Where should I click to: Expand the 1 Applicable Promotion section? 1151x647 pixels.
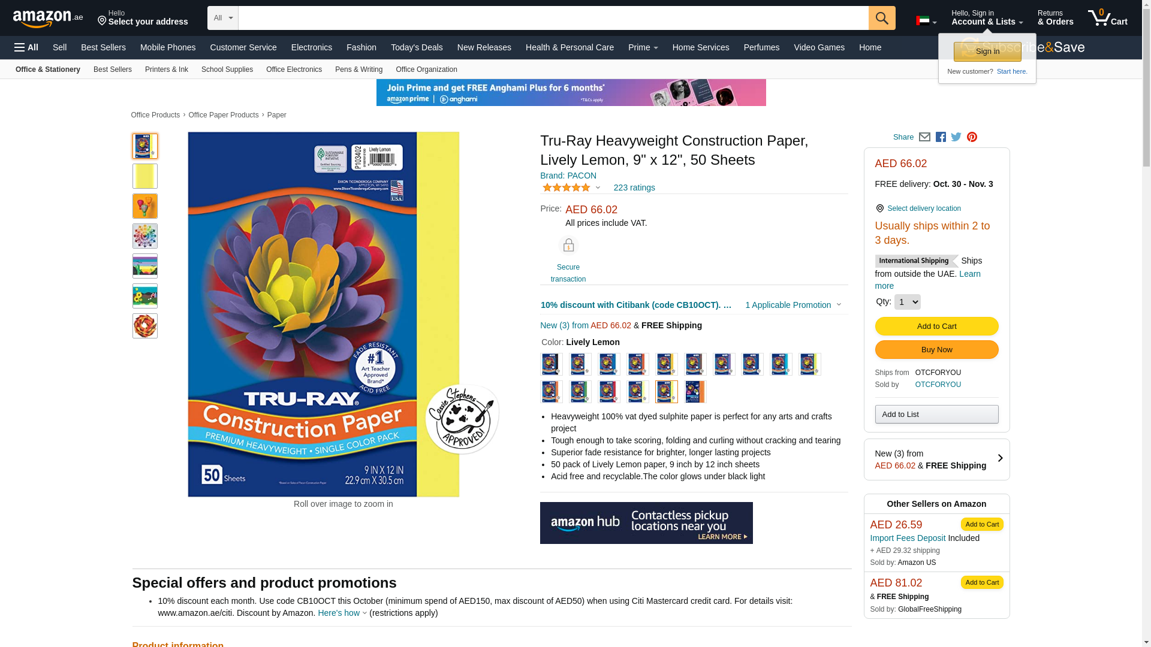coord(793,305)
